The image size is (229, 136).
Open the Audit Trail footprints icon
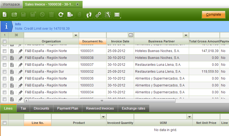pyautogui.click(x=89, y=15)
